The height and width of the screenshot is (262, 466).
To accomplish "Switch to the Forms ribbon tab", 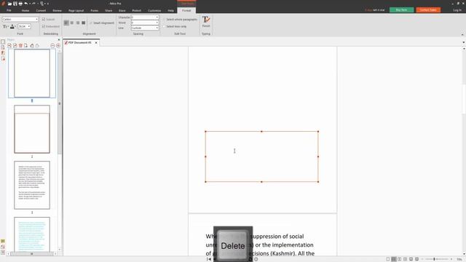I will coord(95,10).
